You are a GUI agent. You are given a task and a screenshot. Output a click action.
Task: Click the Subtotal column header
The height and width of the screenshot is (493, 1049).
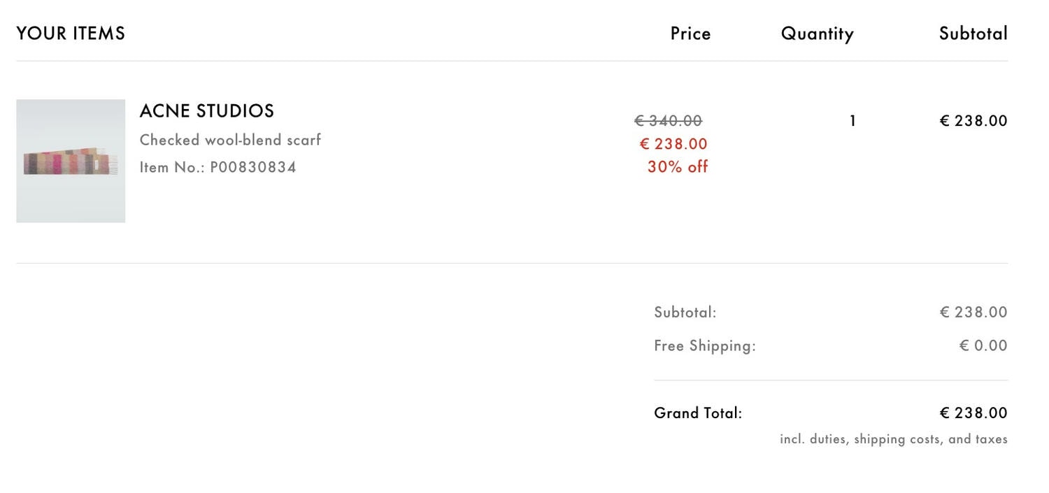click(x=973, y=34)
